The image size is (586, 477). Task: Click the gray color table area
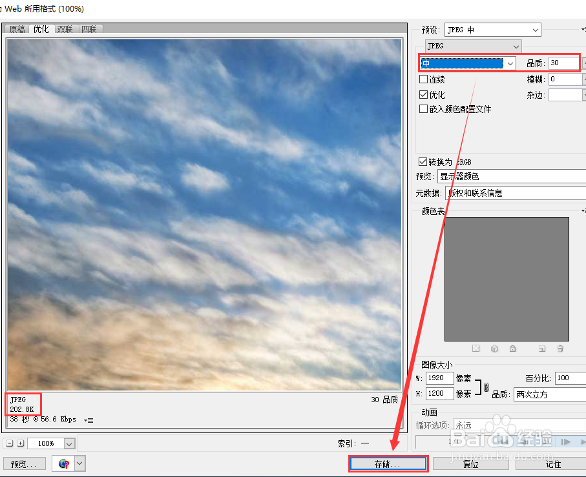pos(507,279)
